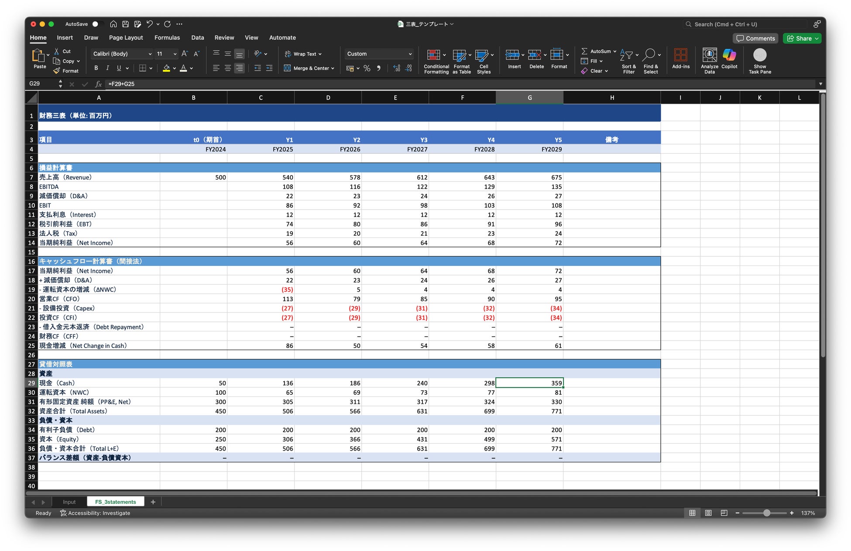Apply comma style format
This screenshot has height=551, width=851.
379,68
